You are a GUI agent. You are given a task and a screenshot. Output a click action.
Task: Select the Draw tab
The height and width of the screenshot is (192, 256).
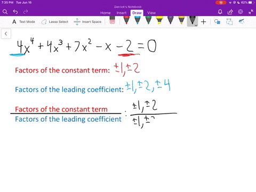coord(137,13)
